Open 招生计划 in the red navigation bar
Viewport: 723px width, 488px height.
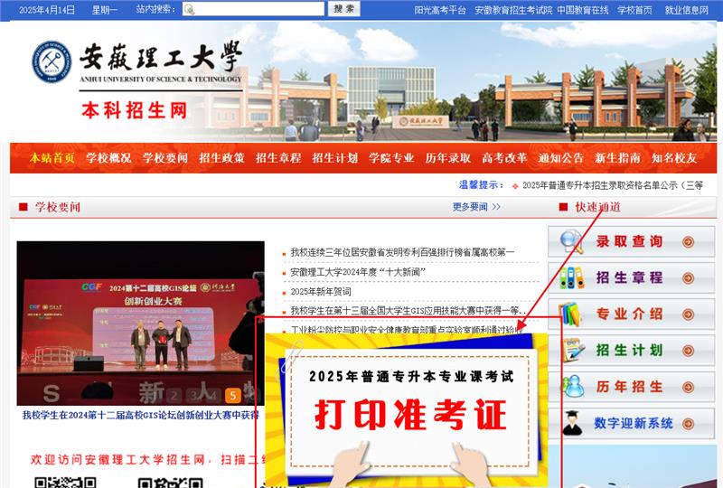coord(334,158)
